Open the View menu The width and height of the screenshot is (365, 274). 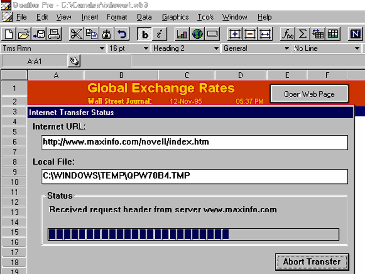[x=63, y=17]
